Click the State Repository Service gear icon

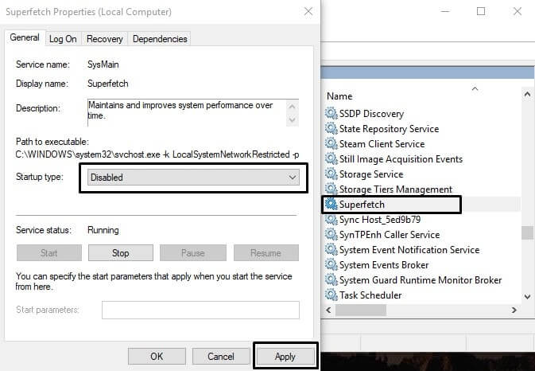pos(331,128)
